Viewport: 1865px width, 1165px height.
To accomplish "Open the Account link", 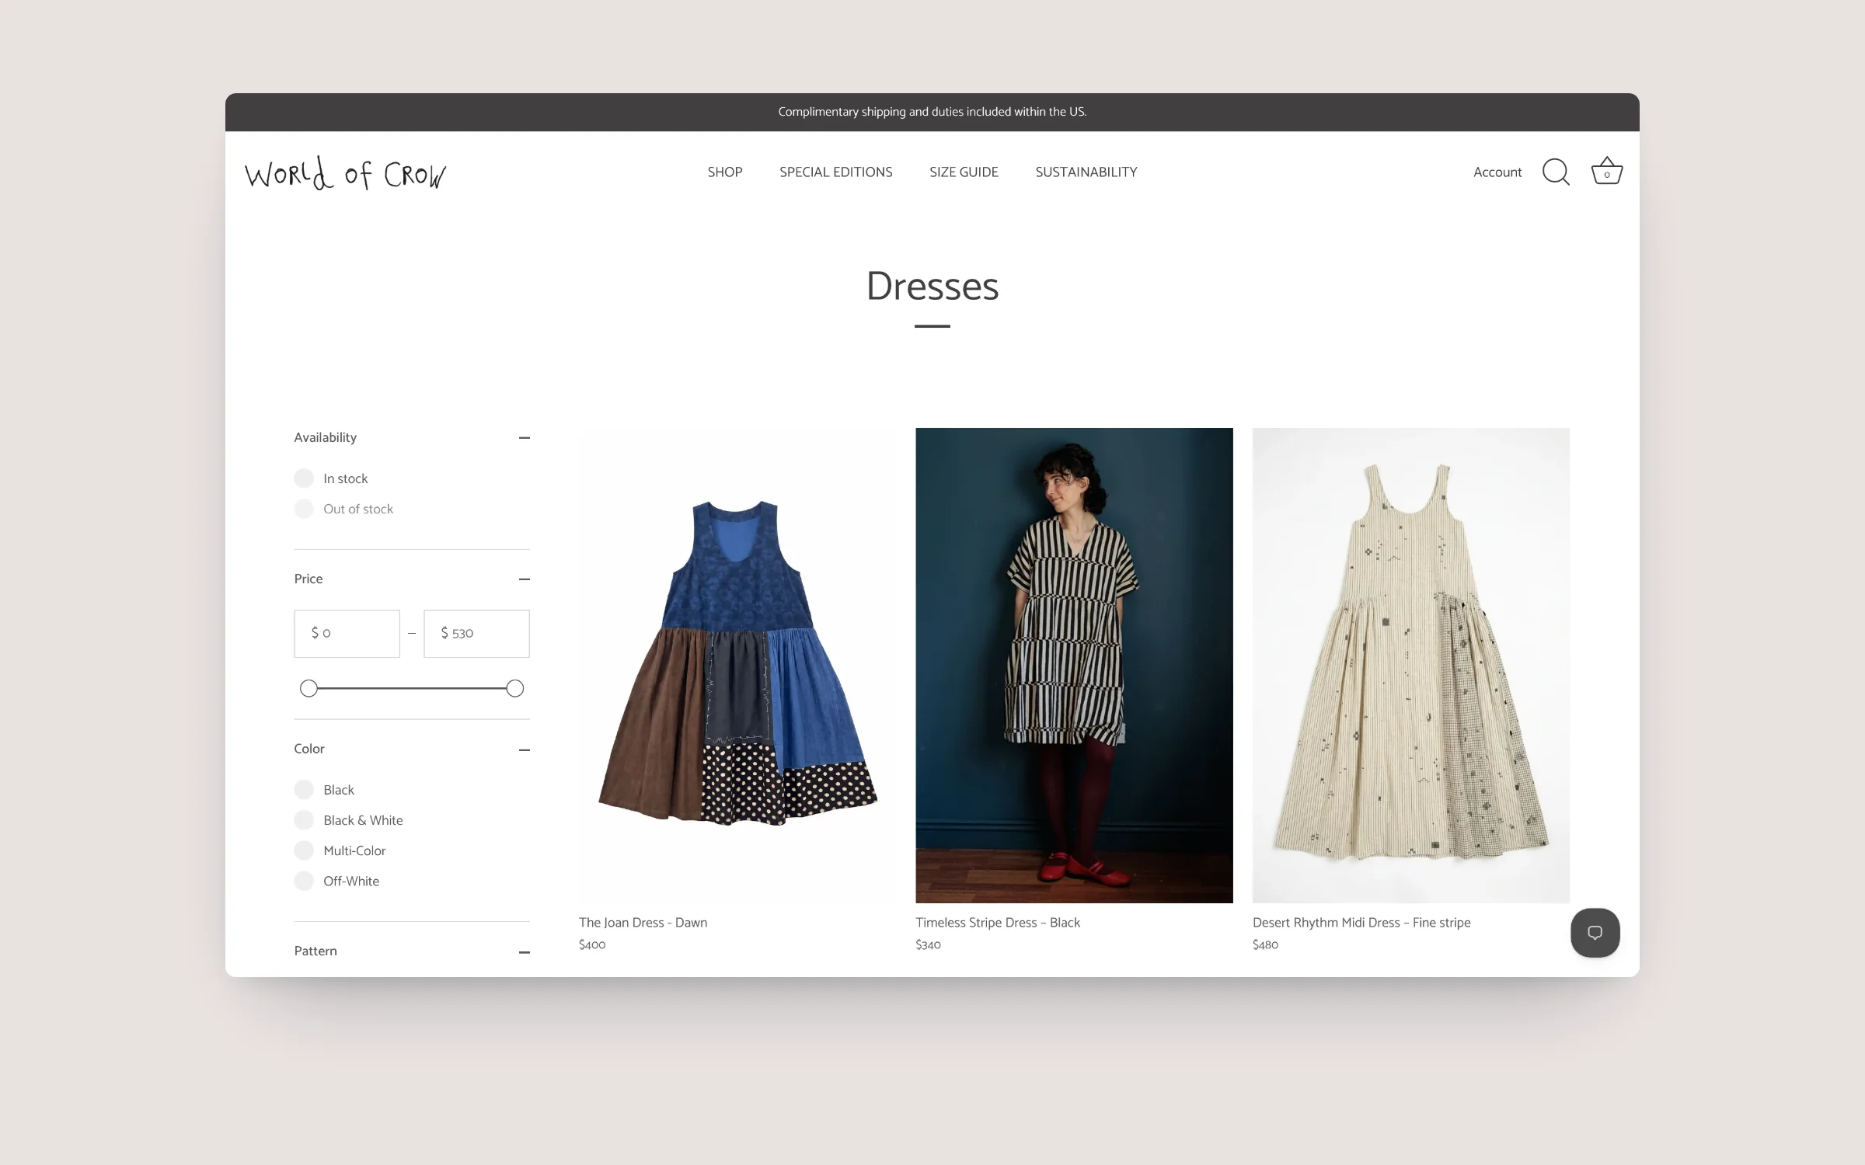I will point(1497,172).
